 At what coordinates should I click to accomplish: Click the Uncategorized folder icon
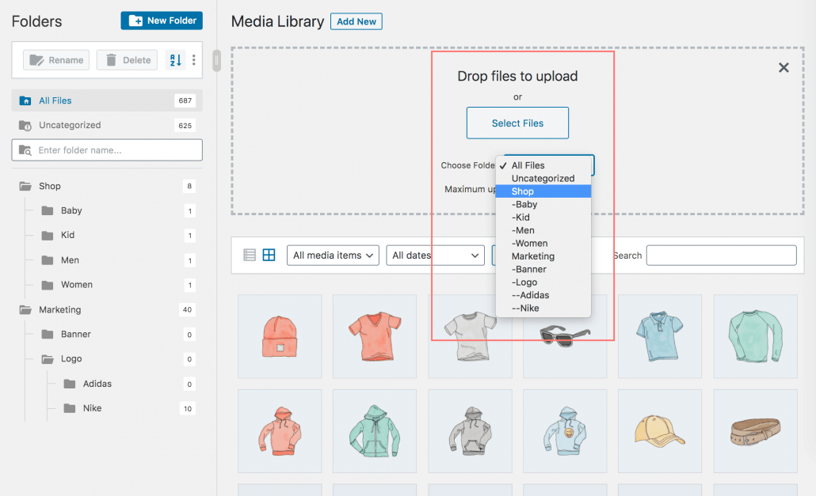pyautogui.click(x=25, y=125)
